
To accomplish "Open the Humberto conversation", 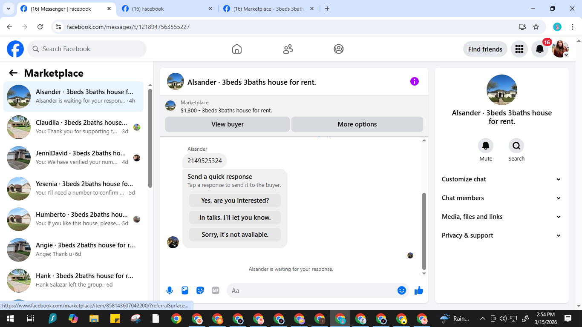I will click(x=73, y=219).
